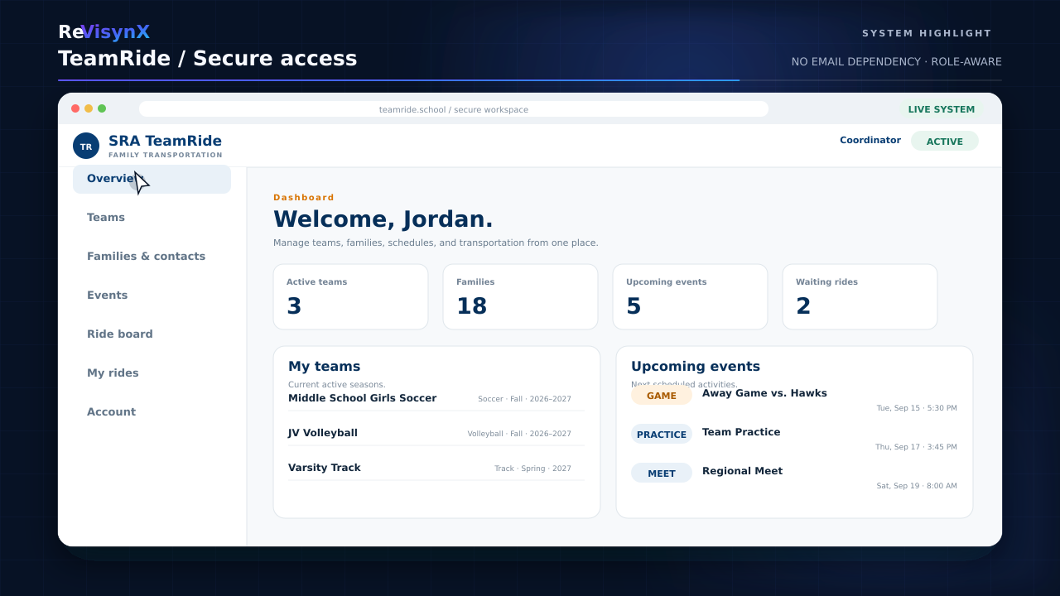
Task: Open the Regional Meet event
Action: pos(742,471)
